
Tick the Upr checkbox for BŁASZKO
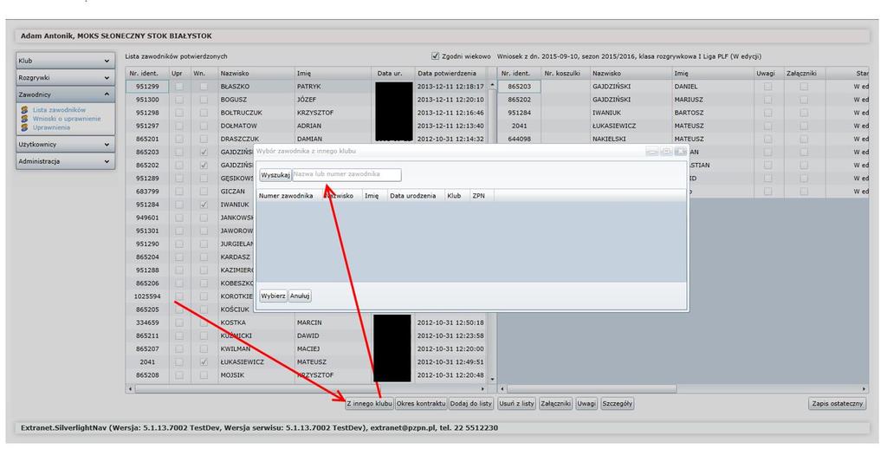coord(178,87)
